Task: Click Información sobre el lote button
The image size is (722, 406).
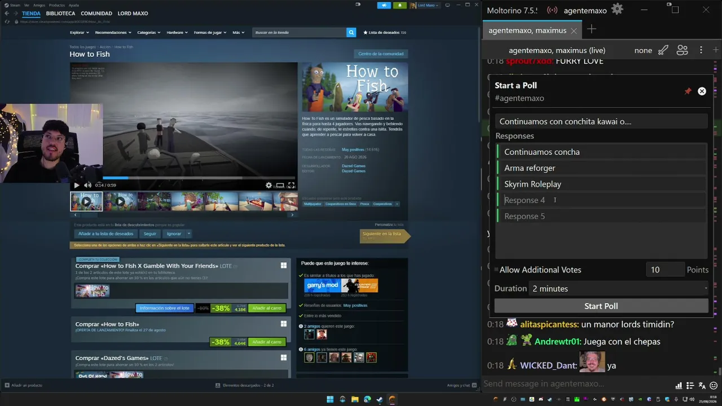Action: 165,308
